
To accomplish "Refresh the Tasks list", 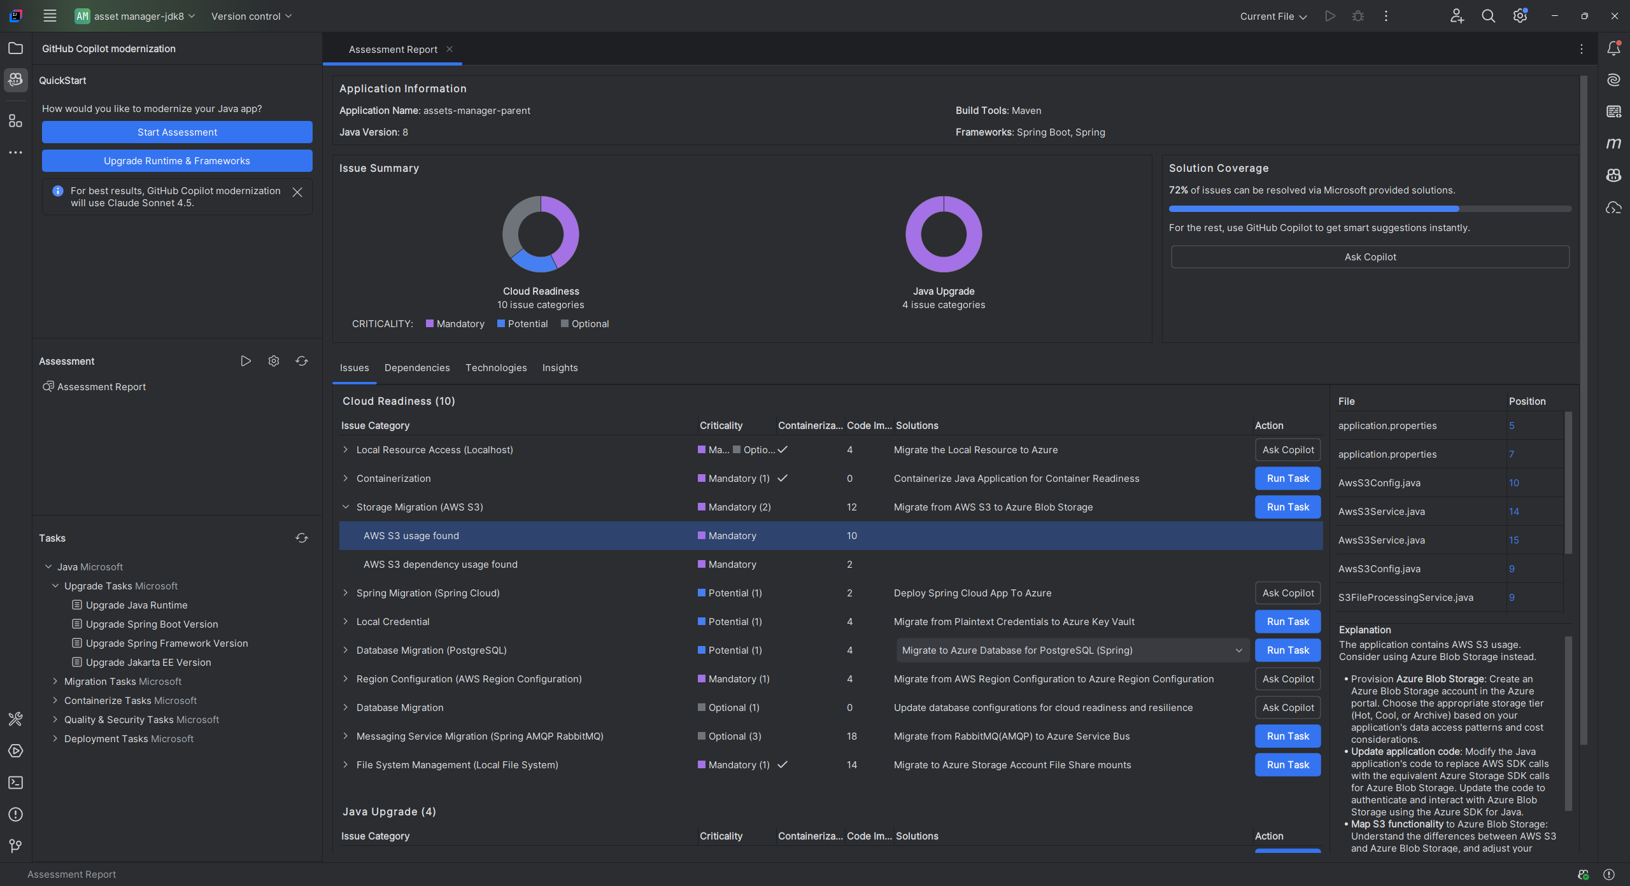I will click(302, 538).
